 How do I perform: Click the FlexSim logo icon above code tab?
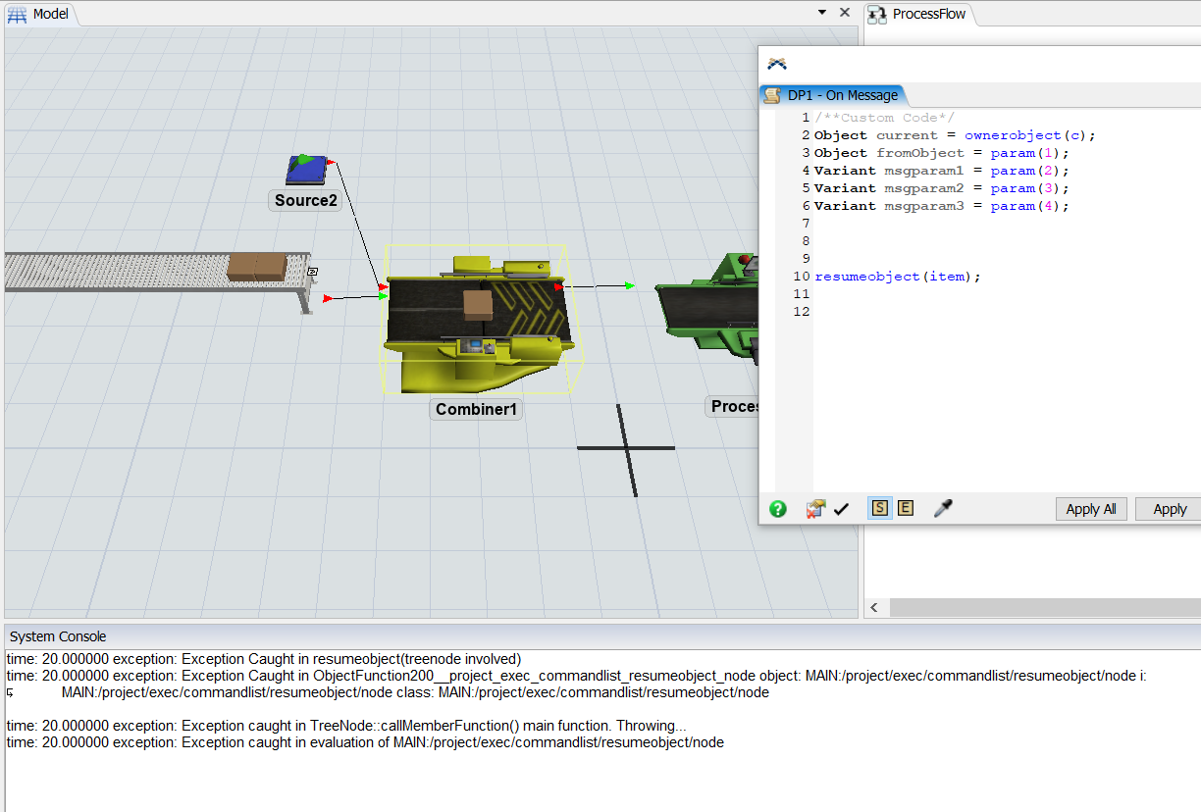(x=777, y=65)
